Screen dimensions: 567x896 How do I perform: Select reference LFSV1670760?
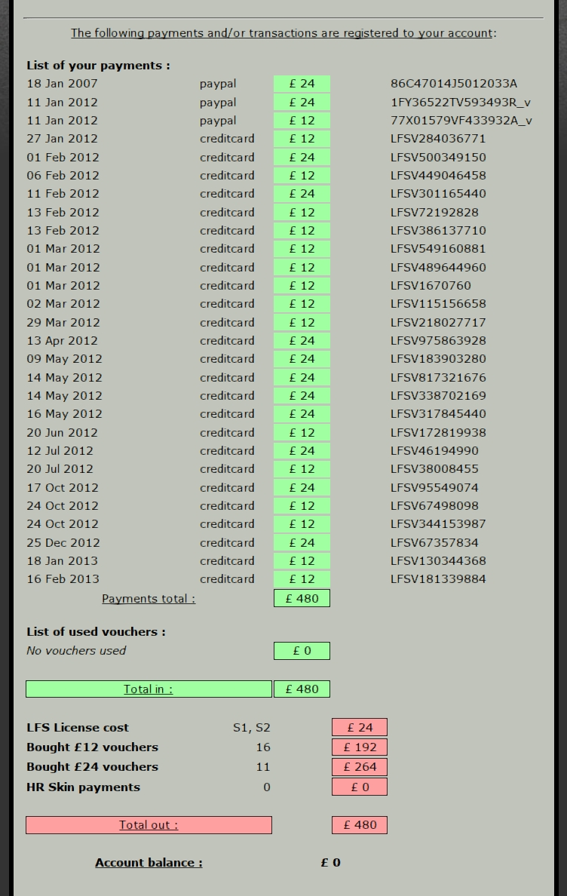[x=431, y=286]
